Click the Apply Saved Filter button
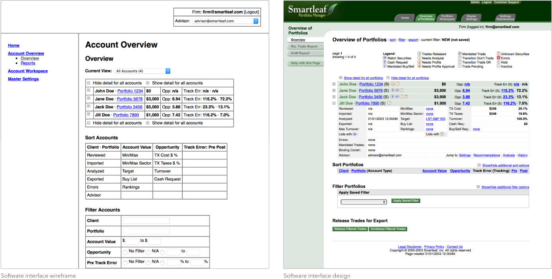 click(406, 201)
